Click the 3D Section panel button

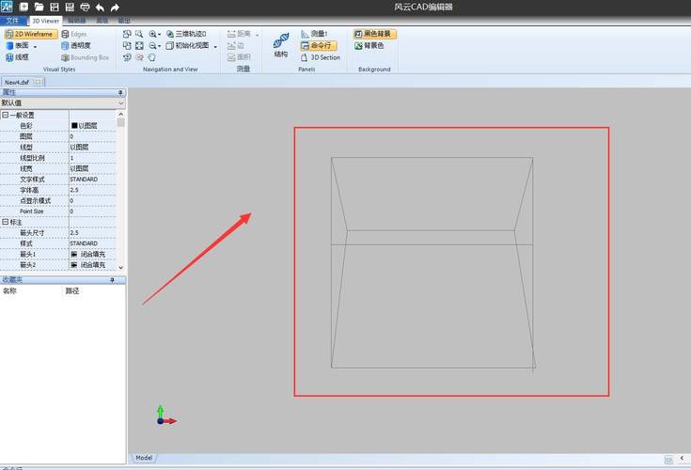click(x=321, y=57)
